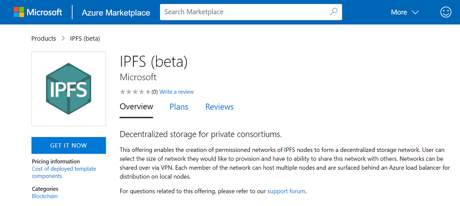Click the IPFS hexagon logo thumbnail
This screenshot has width=460, height=206.
click(68, 89)
